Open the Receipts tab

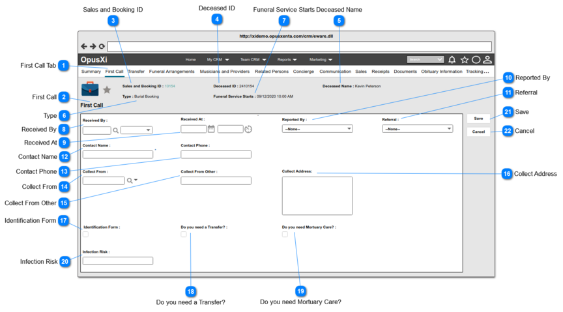click(x=381, y=72)
